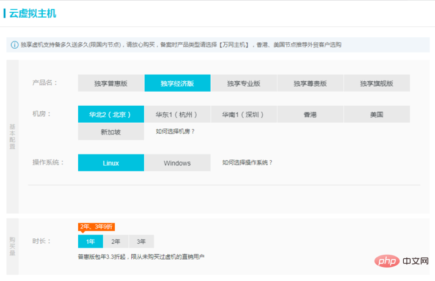Choose 独享尊贵版 product

[310, 83]
